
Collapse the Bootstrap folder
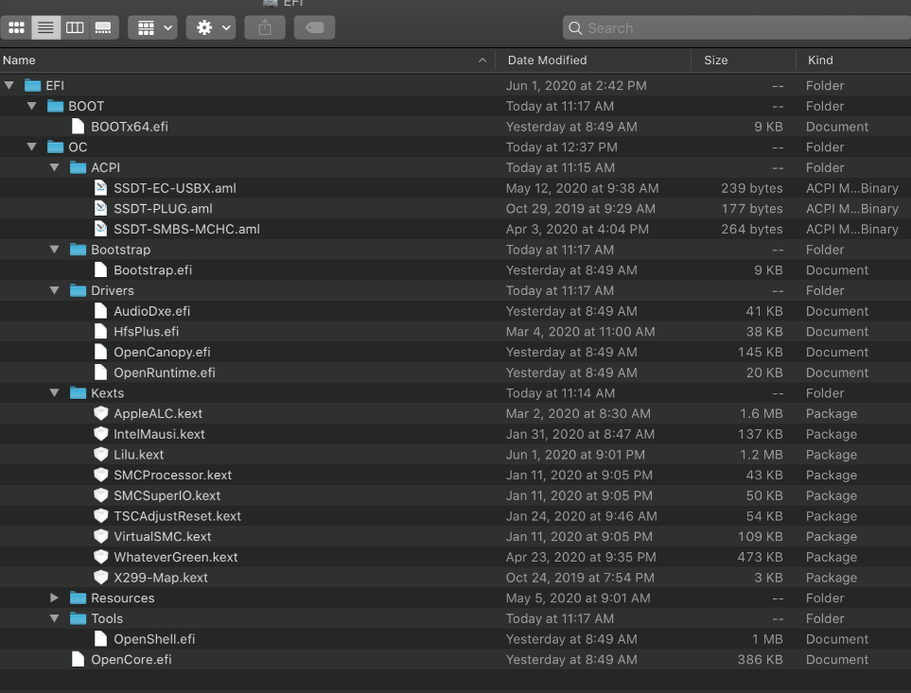tap(55, 250)
